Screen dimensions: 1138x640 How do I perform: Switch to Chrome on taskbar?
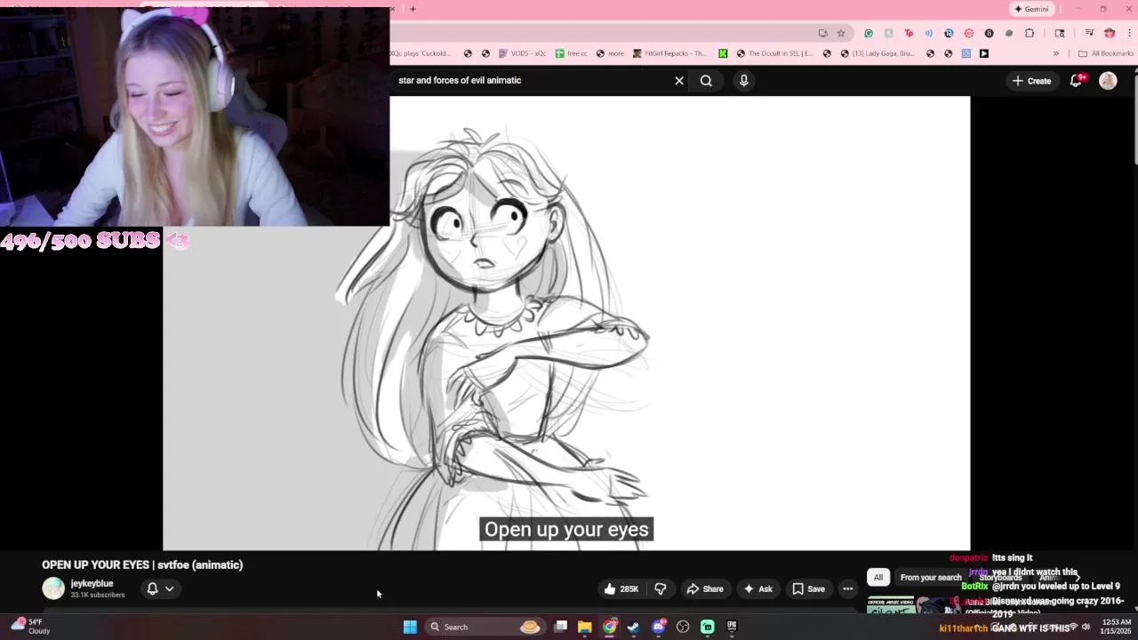point(609,627)
